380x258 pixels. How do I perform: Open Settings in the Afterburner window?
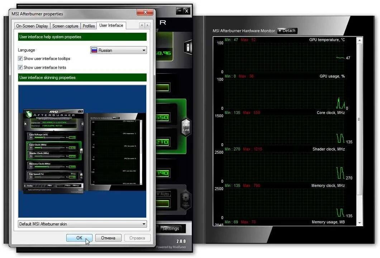(171, 229)
